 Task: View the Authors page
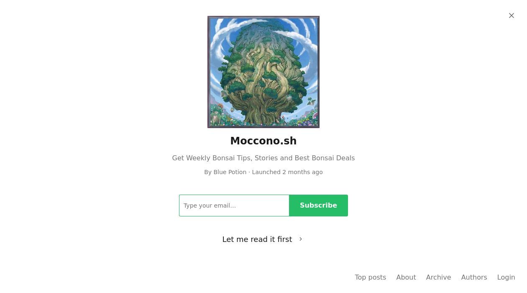pyautogui.click(x=474, y=277)
